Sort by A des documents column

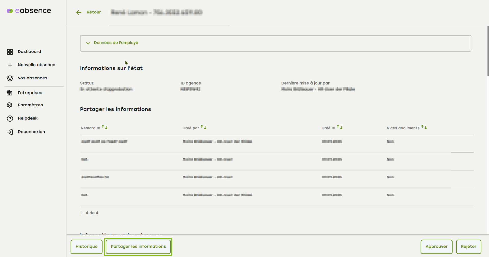pos(424,127)
